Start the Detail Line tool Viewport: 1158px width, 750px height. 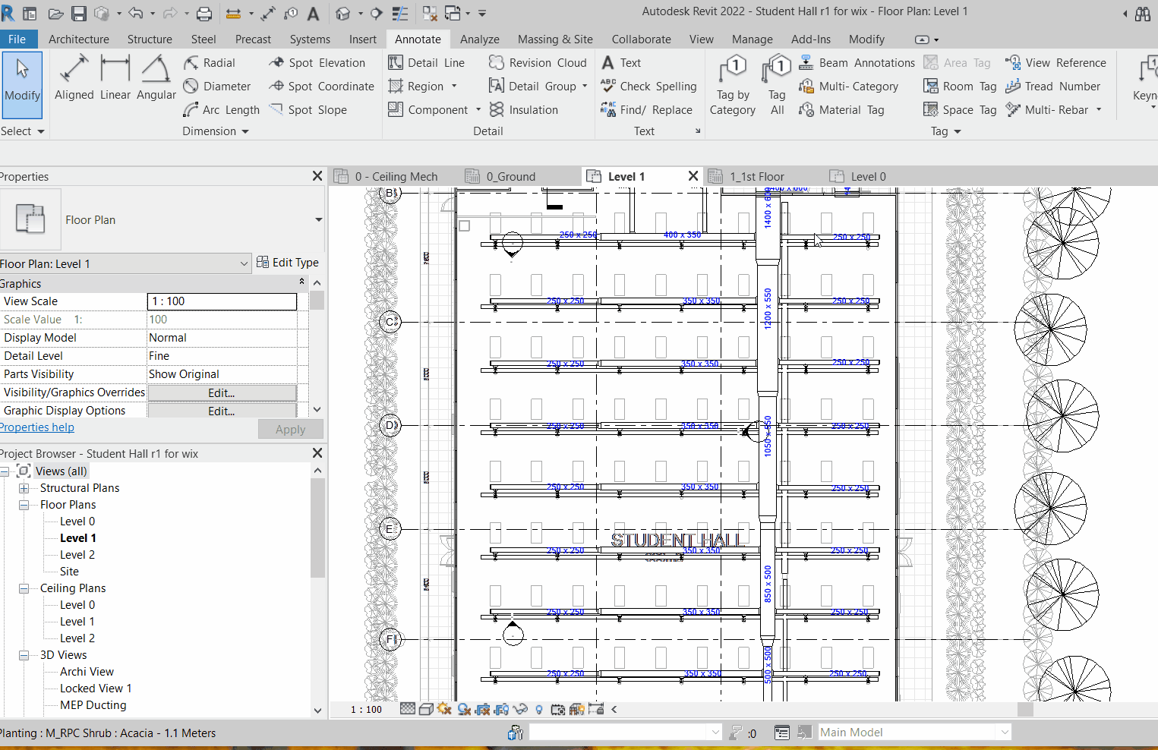[427, 63]
